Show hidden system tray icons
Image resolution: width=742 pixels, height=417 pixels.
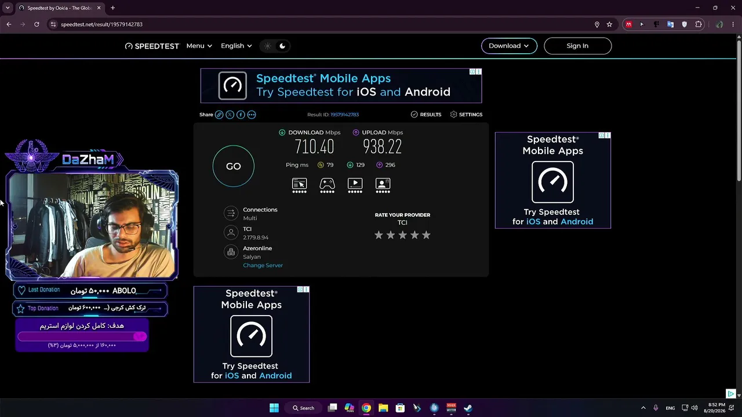643,408
